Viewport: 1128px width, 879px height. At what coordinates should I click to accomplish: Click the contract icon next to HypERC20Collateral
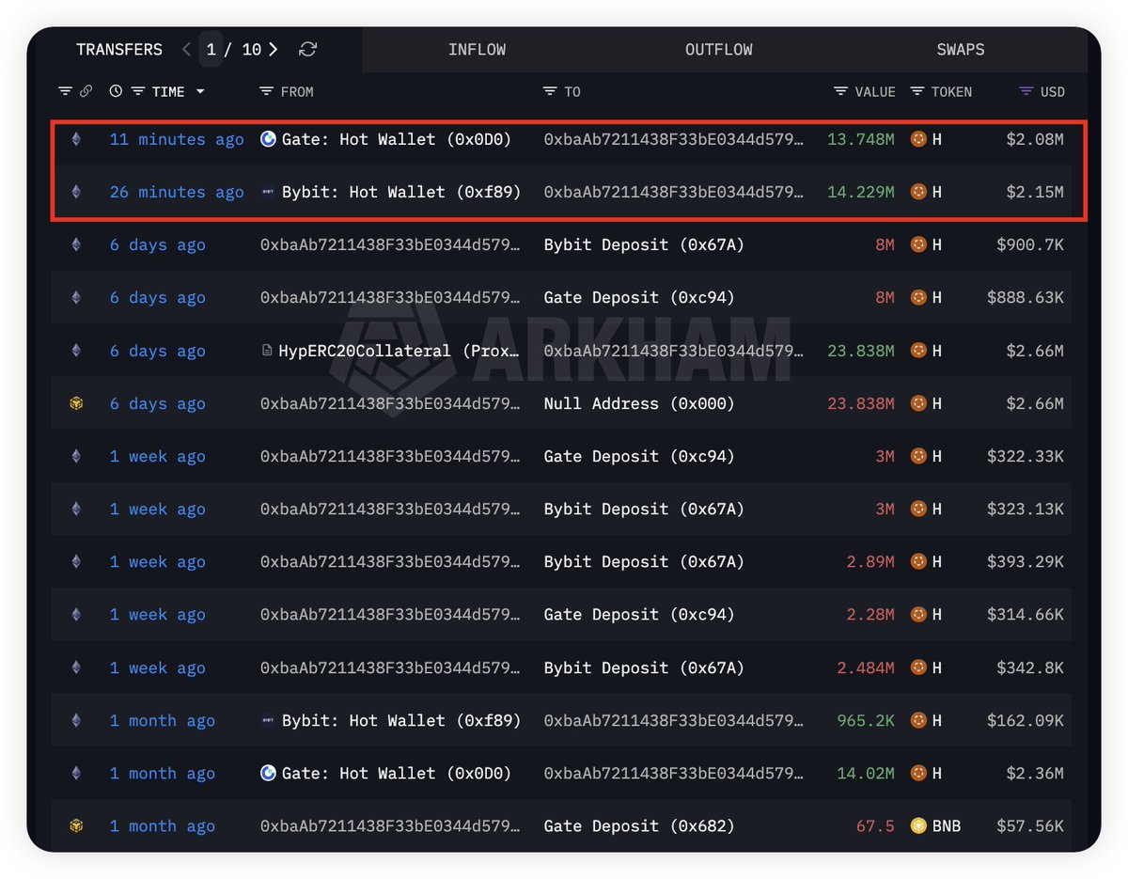[x=268, y=351]
